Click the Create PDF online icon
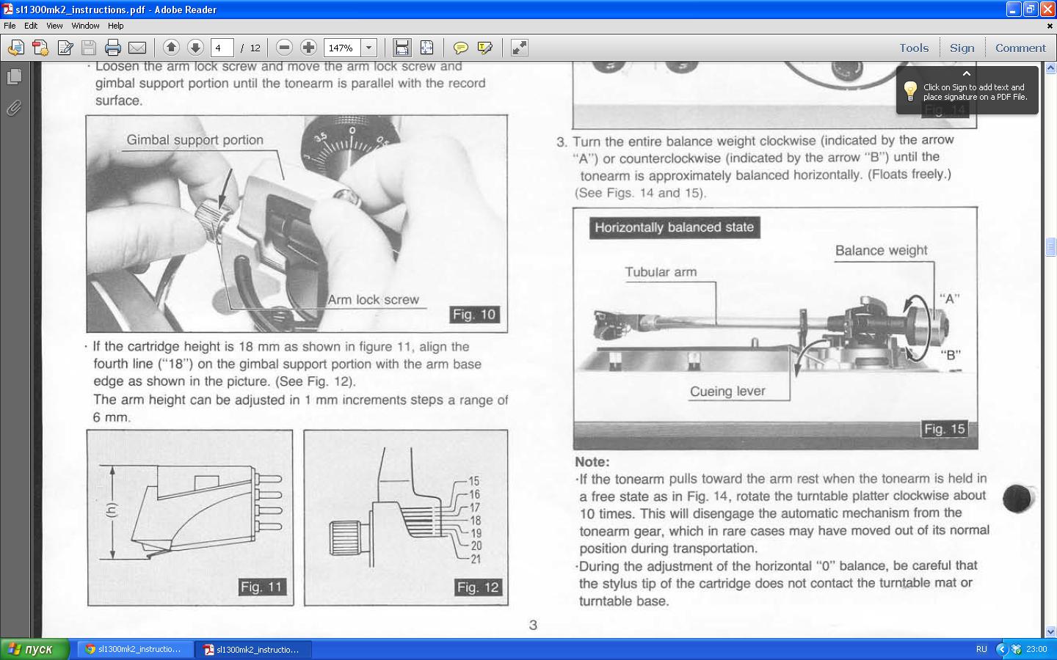1057x660 pixels. tap(40, 48)
